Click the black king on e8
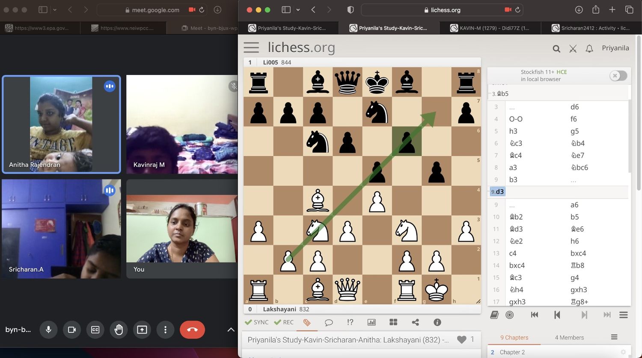This screenshot has height=358, width=642. point(377,82)
